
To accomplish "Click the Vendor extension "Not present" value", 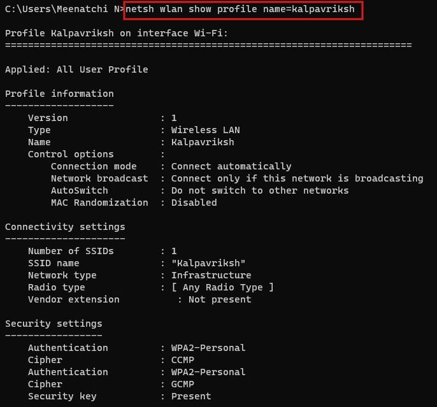I will pos(220,299).
